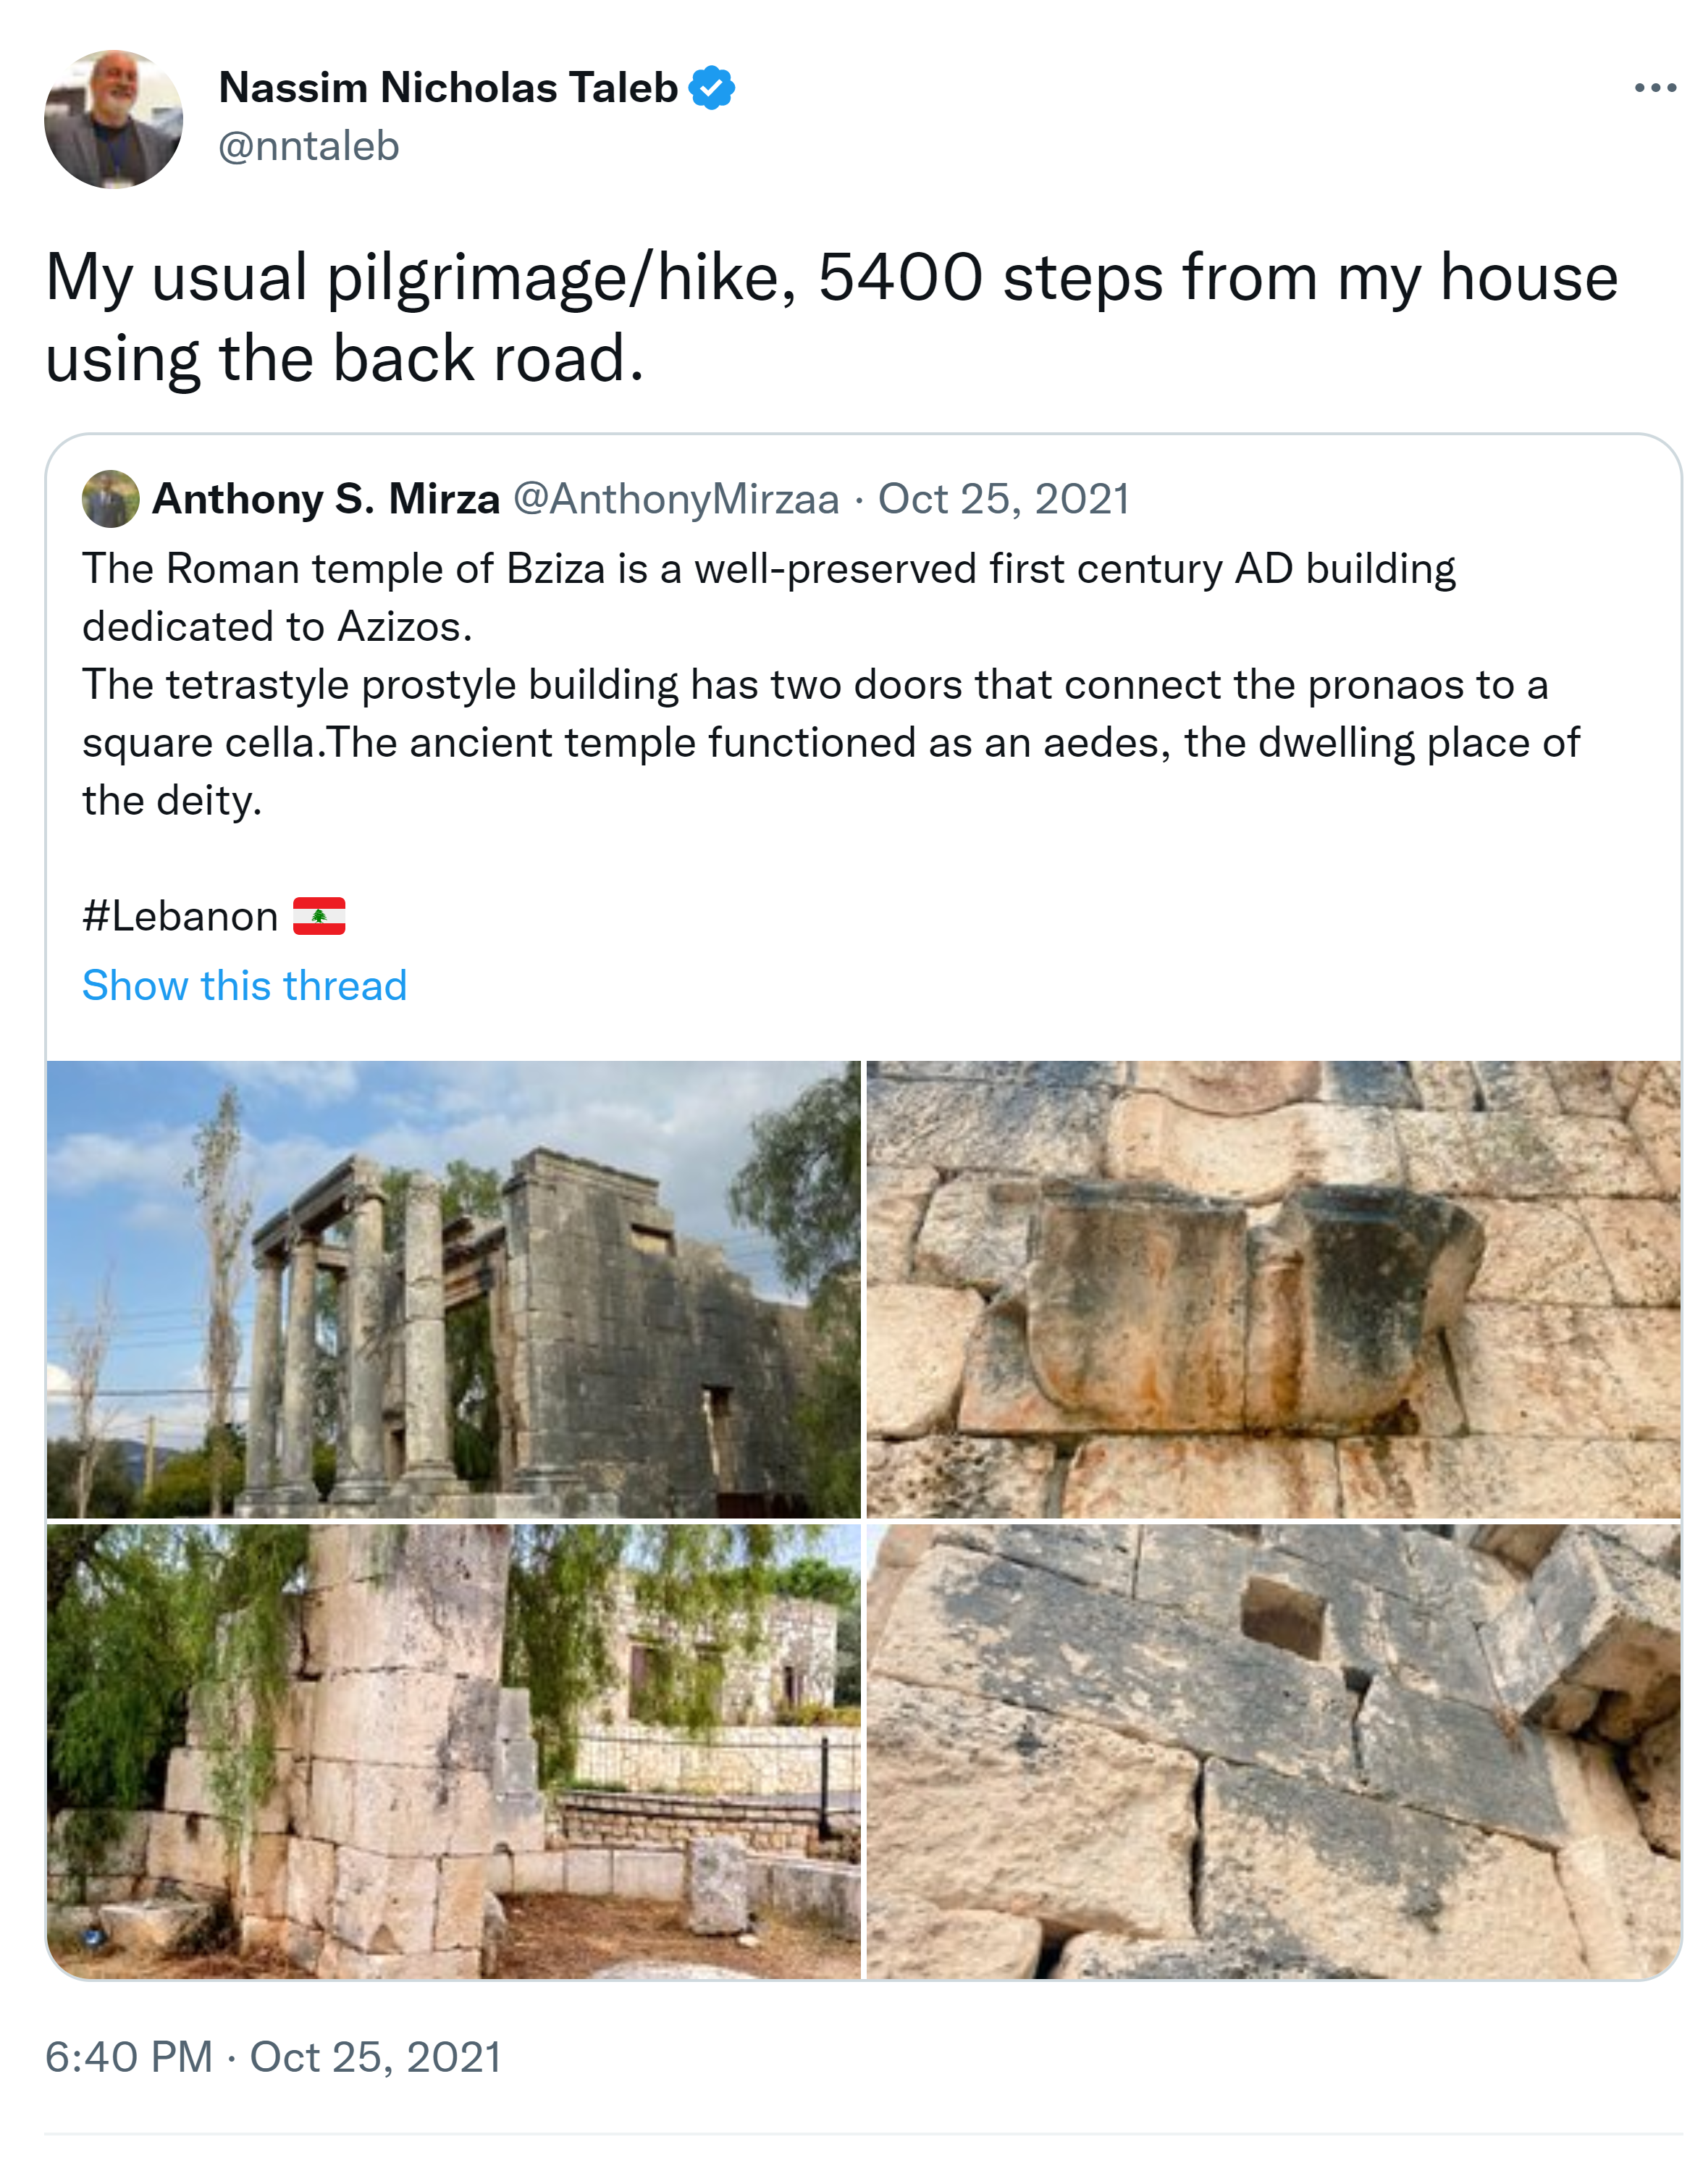Click the 6:40 PM Oct 25, 2021 timestamp
The width and height of the screenshot is (1703, 2184).
point(273,2058)
